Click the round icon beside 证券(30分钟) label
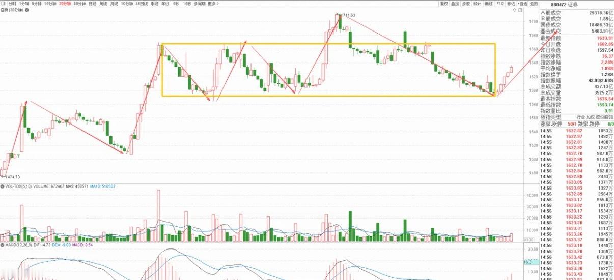The height and width of the screenshot is (280, 614). (x=26, y=10)
